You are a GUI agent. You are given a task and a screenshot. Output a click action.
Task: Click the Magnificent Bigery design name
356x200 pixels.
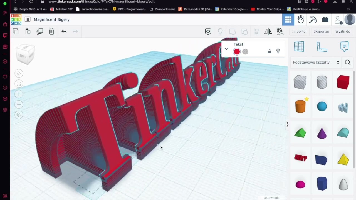(52, 19)
